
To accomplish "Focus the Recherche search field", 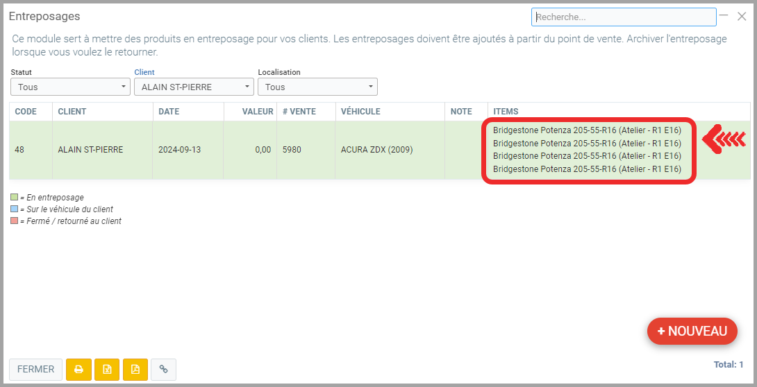I will (x=624, y=17).
